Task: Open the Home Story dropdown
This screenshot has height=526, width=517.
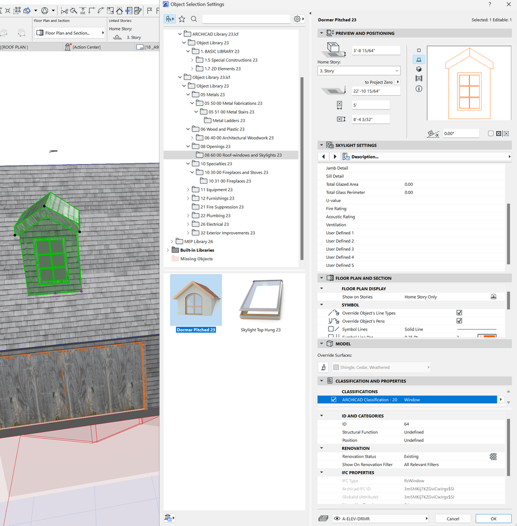Action: [359, 71]
